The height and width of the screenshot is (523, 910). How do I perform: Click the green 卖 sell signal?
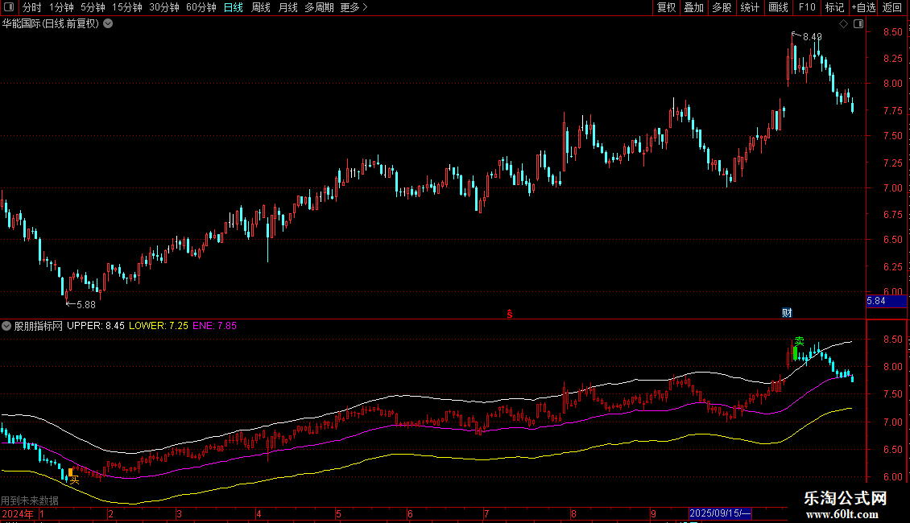point(798,342)
